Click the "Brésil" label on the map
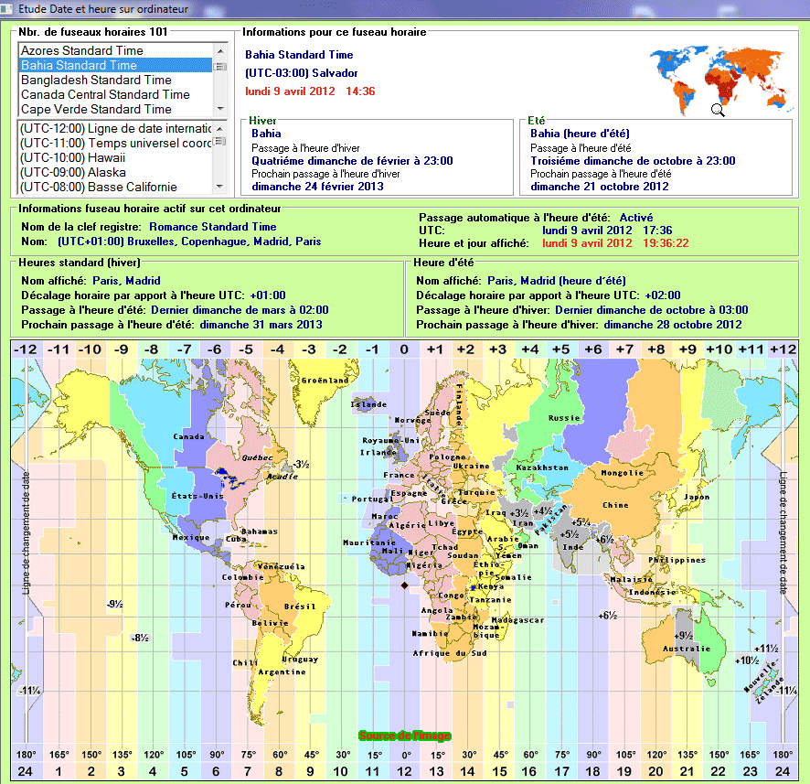Image resolution: width=810 pixels, height=784 pixels. pyautogui.click(x=300, y=607)
